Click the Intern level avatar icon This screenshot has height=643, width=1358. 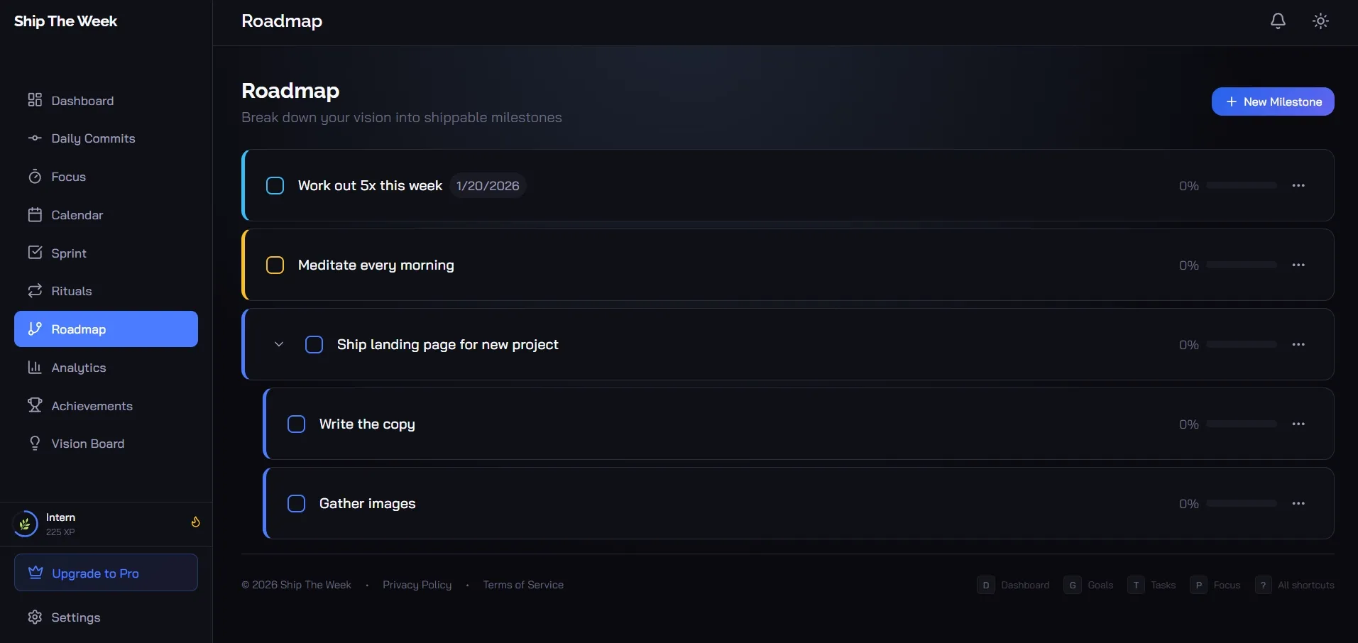pos(26,524)
